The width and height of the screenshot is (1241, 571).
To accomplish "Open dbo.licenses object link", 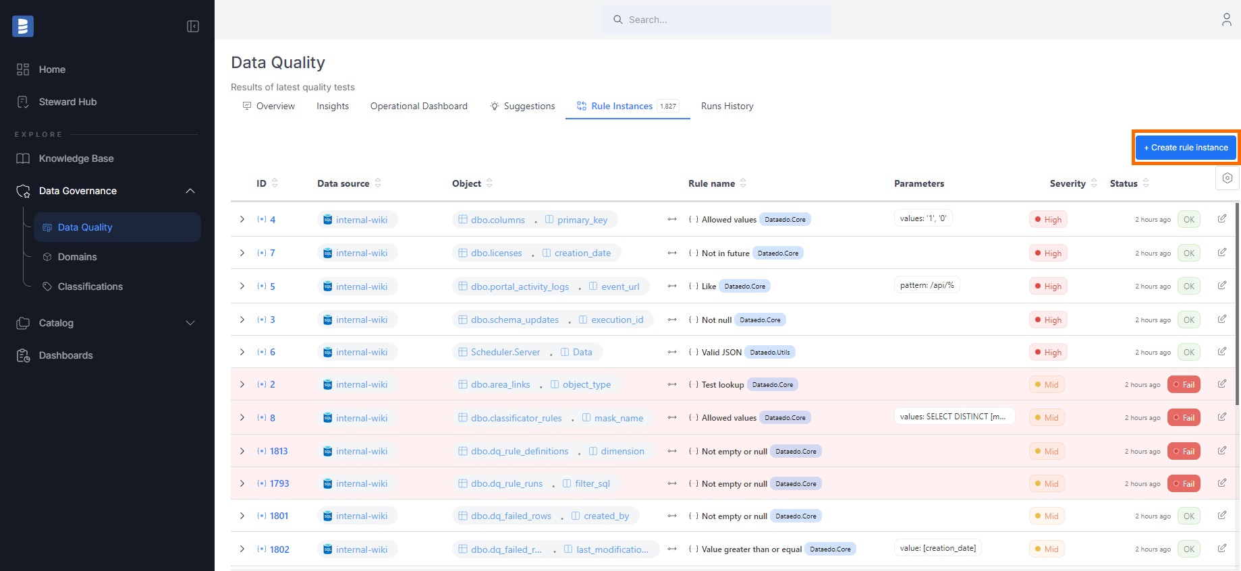I will [497, 253].
